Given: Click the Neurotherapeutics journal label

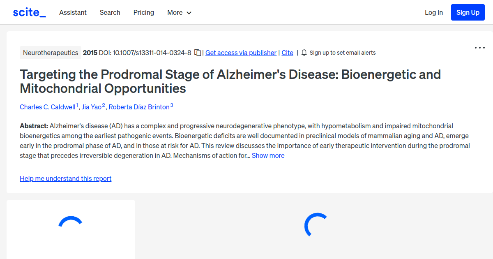Looking at the screenshot, I should pyautogui.click(x=50, y=53).
